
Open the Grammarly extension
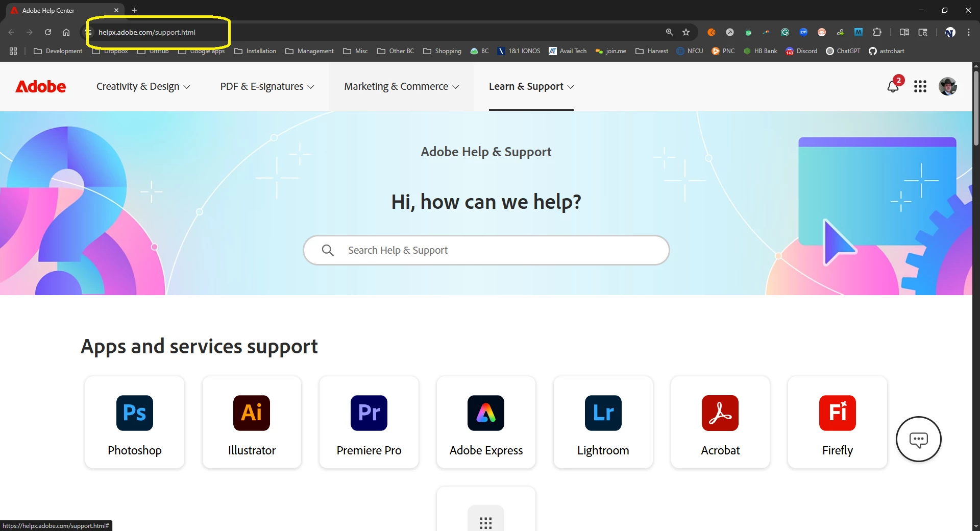pos(785,32)
